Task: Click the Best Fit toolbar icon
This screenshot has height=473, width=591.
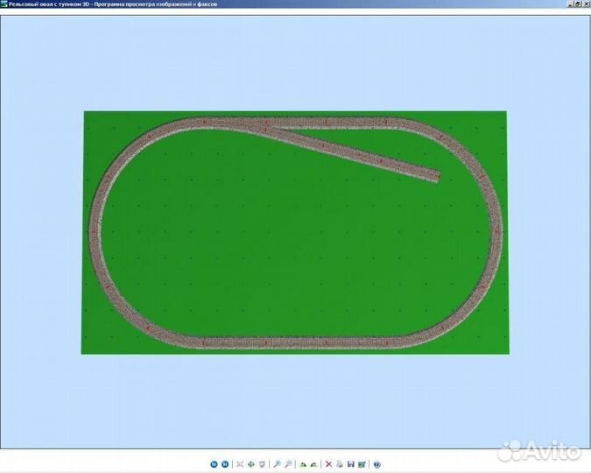Action: (239, 464)
